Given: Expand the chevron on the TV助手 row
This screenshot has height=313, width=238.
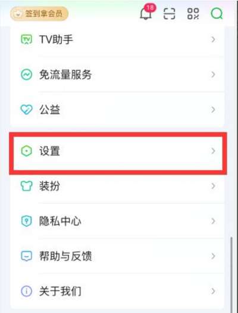Looking at the screenshot, I should click(213, 39).
